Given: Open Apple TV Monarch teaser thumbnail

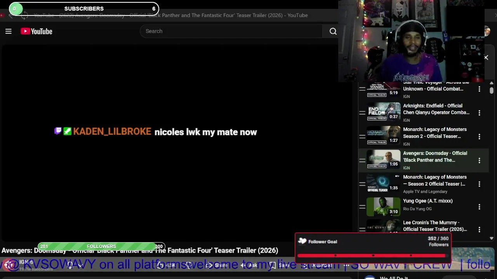Looking at the screenshot, I should click(x=383, y=183).
